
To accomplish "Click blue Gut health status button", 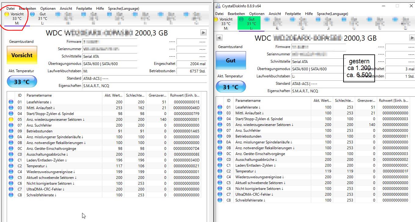I will pos(231,61).
